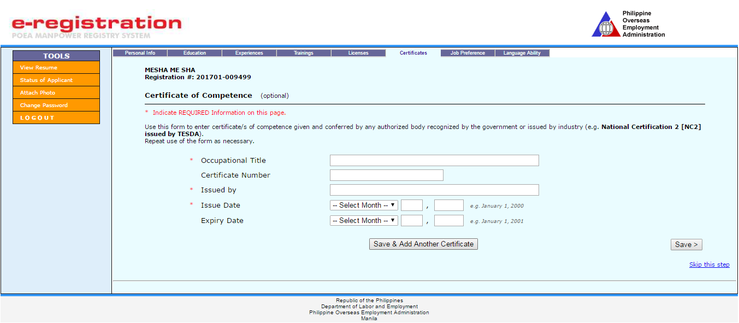Screen dimensions: 739x323
Task: Open the Job Preference tab
Action: pos(468,52)
